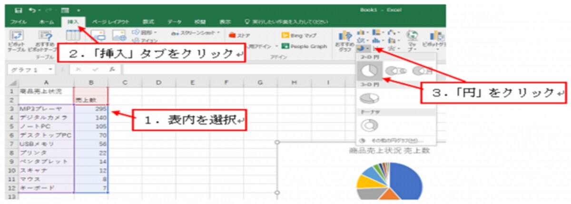Click the Table icon in the ribbon
Screen dimensions: 571x204
pyautogui.click(x=73, y=36)
